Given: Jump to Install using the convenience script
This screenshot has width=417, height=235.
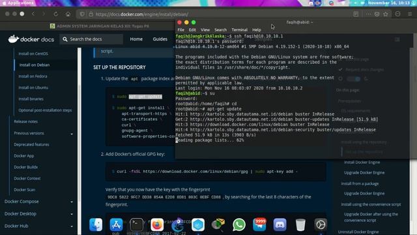Looking at the screenshot, I should click(x=371, y=204).
